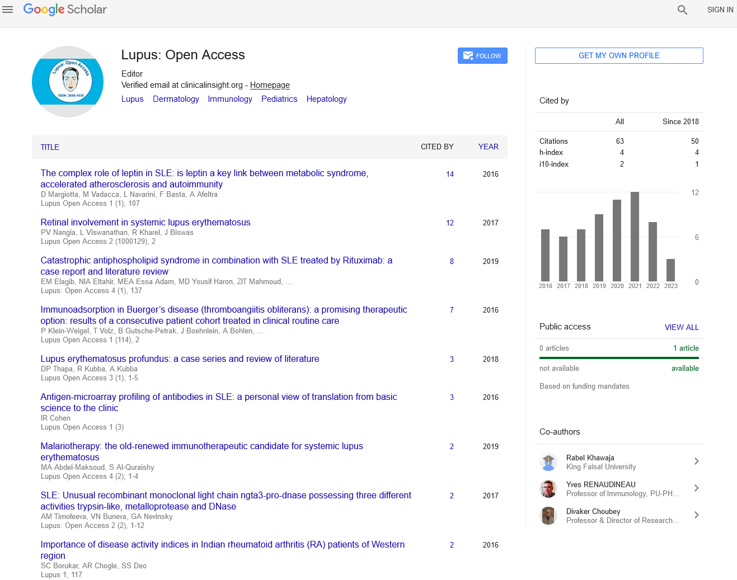Image resolution: width=737 pixels, height=580 pixels.
Task: Sort by the Title column header
Action: pyautogui.click(x=50, y=147)
